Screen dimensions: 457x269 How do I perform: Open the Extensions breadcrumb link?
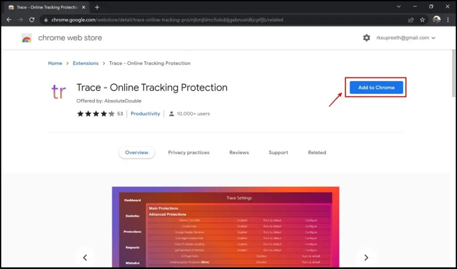pyautogui.click(x=86, y=63)
